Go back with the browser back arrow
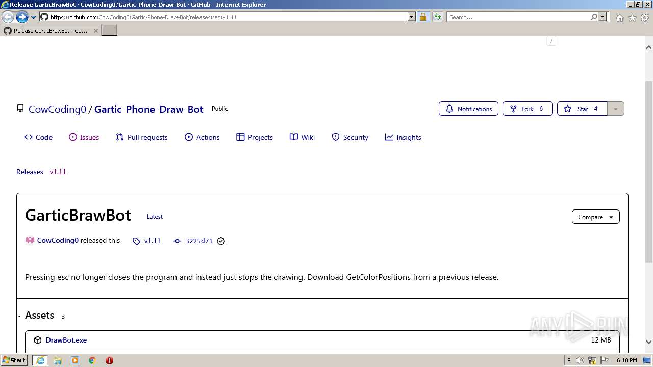653x367 pixels. (x=8, y=17)
